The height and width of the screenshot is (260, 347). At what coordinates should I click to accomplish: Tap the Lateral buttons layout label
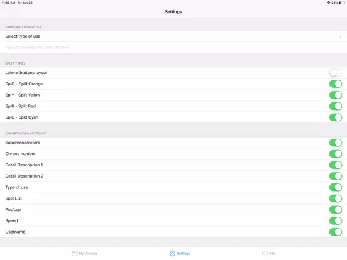[x=26, y=73]
